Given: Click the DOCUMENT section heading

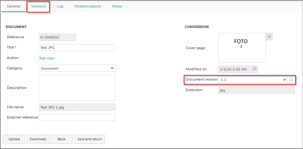Looking at the screenshot, I should (x=16, y=27).
